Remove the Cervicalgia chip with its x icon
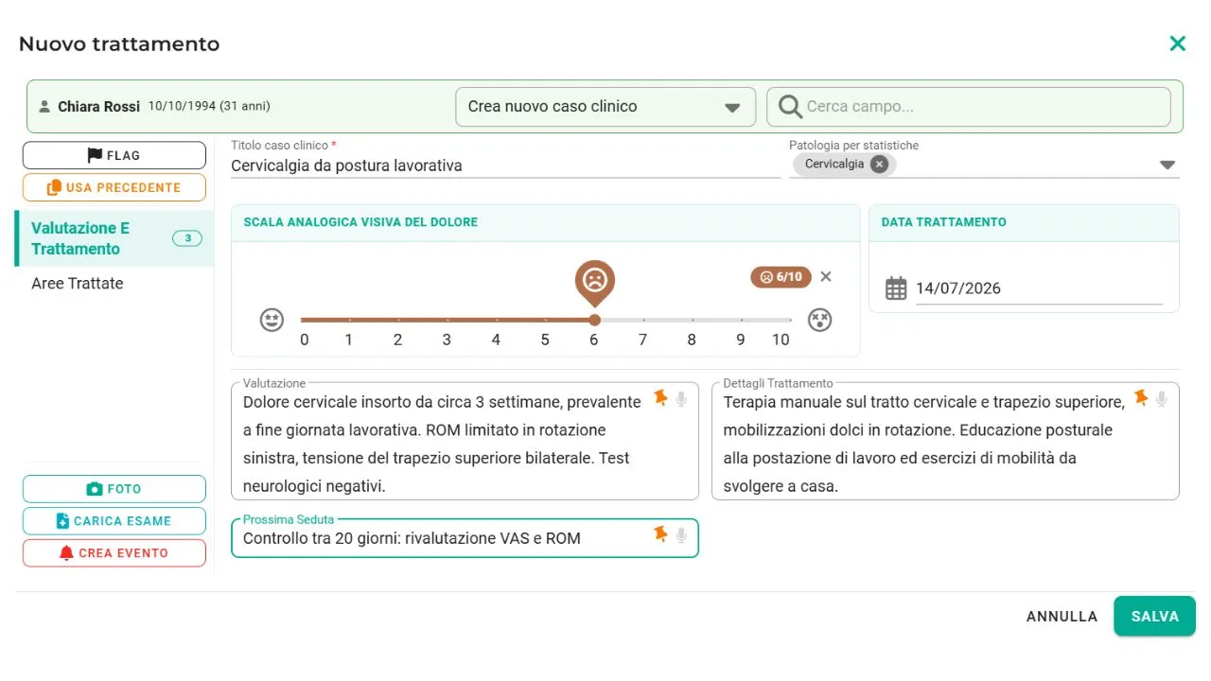This screenshot has width=1211, height=681. (880, 165)
